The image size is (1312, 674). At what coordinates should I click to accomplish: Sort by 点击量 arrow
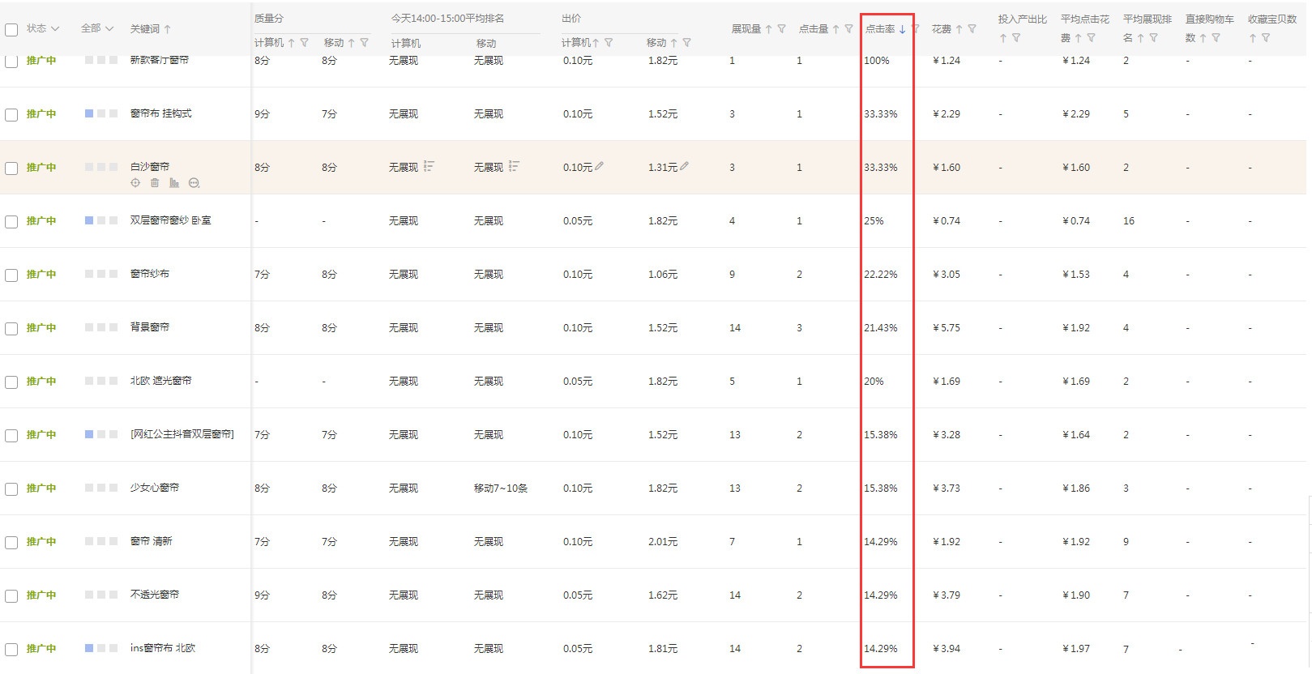[835, 29]
